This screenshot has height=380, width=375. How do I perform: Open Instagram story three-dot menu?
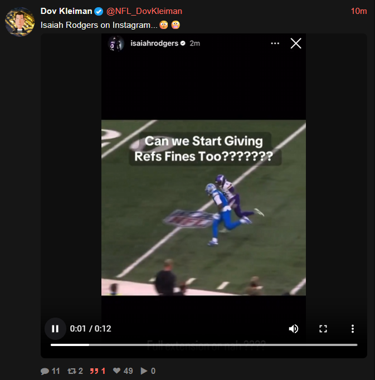click(x=275, y=43)
